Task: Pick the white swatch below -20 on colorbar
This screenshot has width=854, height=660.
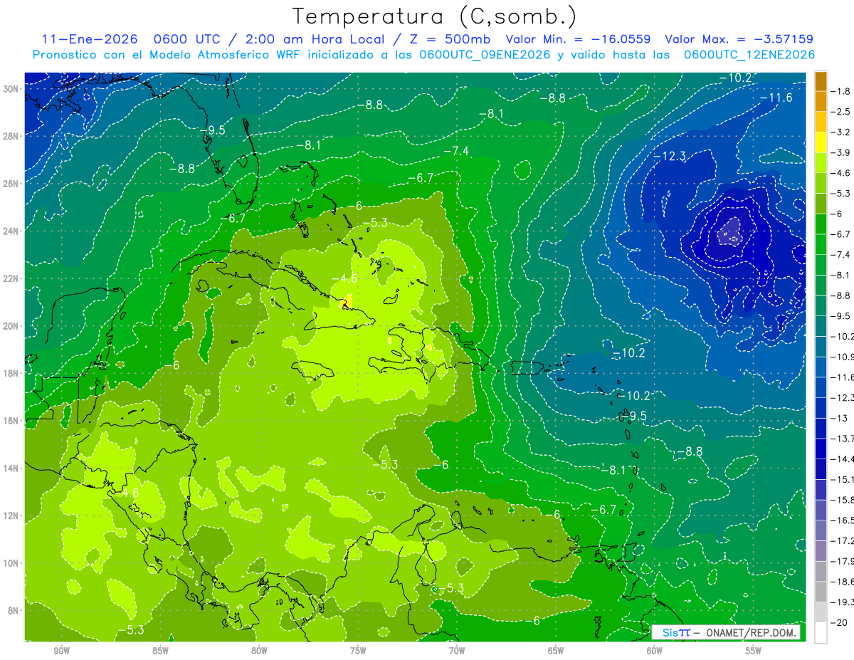Action: [x=821, y=633]
